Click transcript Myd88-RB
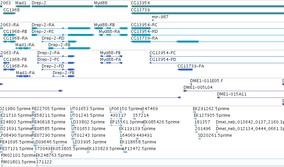 click(111, 28)
